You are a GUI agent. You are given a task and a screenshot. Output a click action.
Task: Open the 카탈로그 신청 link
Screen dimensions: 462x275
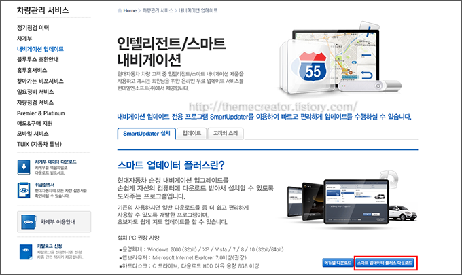click(x=50, y=246)
